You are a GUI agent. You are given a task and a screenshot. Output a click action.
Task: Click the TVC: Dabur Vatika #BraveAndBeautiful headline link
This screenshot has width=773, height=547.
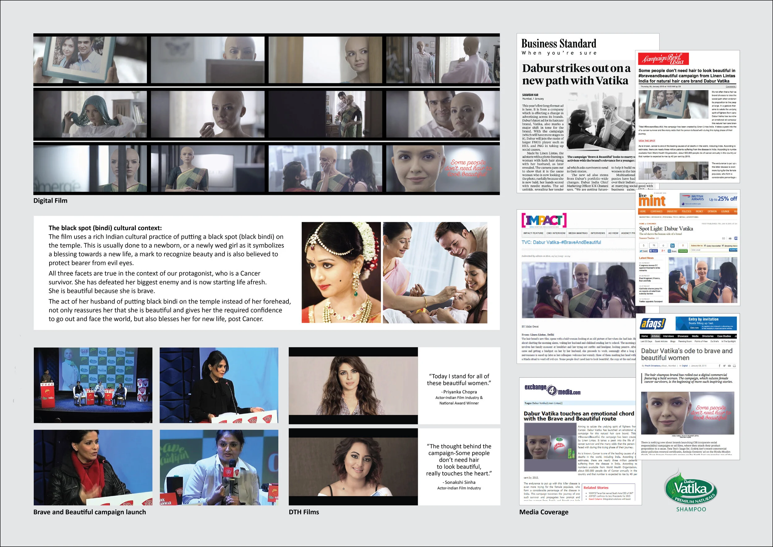click(x=561, y=242)
